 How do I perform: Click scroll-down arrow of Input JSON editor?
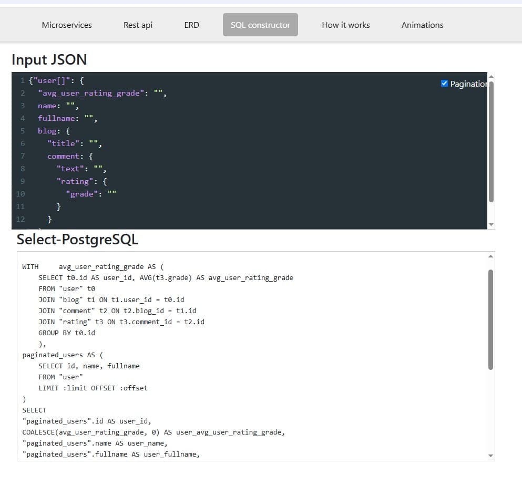coord(491,224)
